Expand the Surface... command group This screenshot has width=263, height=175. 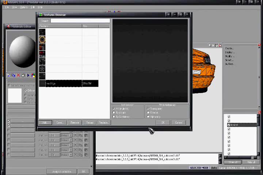pyautogui.click(x=229, y=64)
